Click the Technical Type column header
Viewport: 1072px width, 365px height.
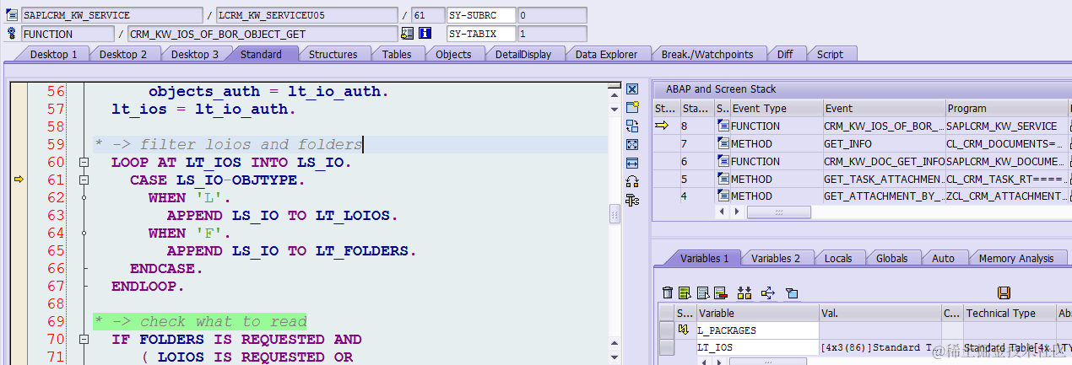coord(1010,313)
